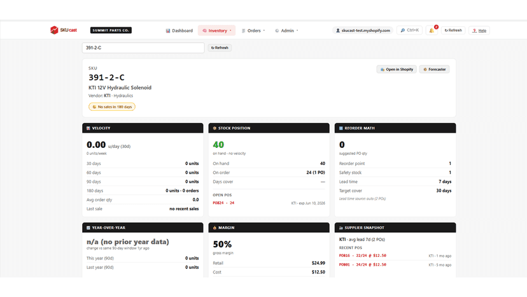The image size is (527, 297).
Task: Click the Dashboard chart icon
Action: tap(168, 31)
